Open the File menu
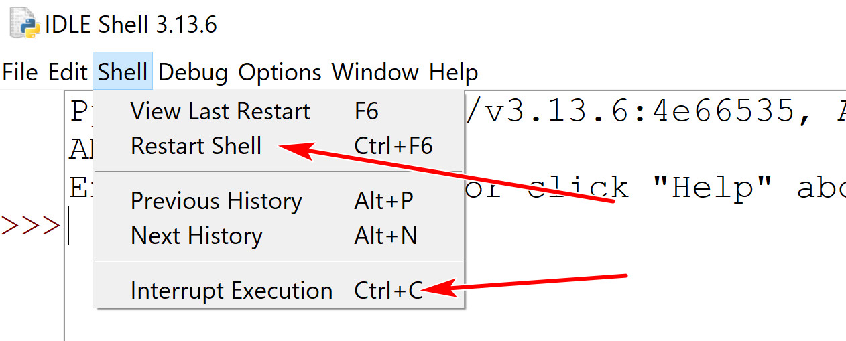 (20, 72)
